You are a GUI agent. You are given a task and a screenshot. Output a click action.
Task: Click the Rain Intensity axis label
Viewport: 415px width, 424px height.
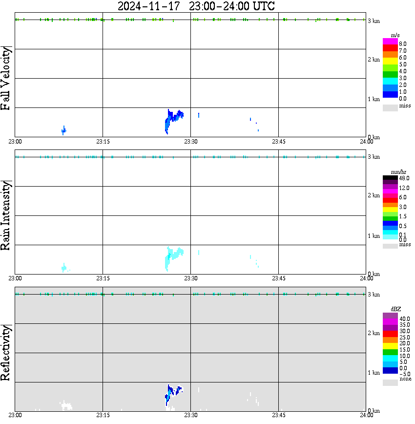pos(5,215)
